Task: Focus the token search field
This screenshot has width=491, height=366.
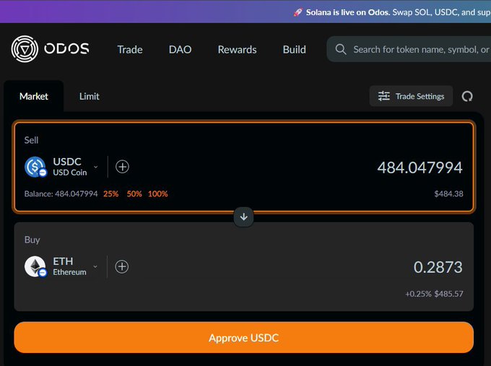Action: click(409, 49)
